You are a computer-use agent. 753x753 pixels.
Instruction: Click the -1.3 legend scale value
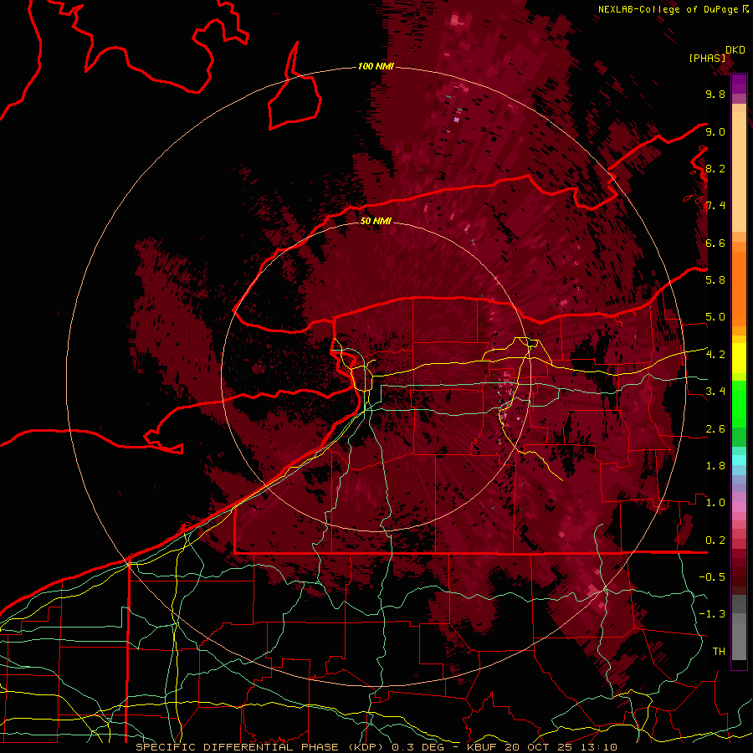pyautogui.click(x=712, y=614)
